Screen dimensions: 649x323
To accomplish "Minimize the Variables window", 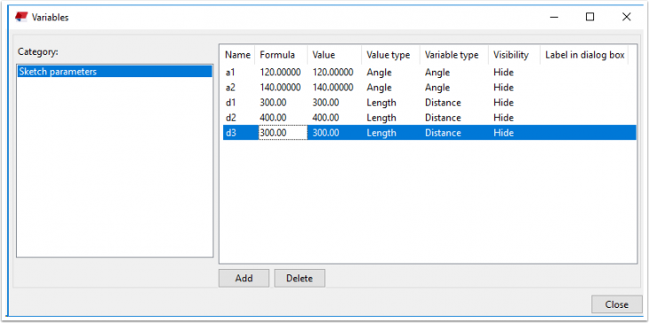I will (x=554, y=17).
